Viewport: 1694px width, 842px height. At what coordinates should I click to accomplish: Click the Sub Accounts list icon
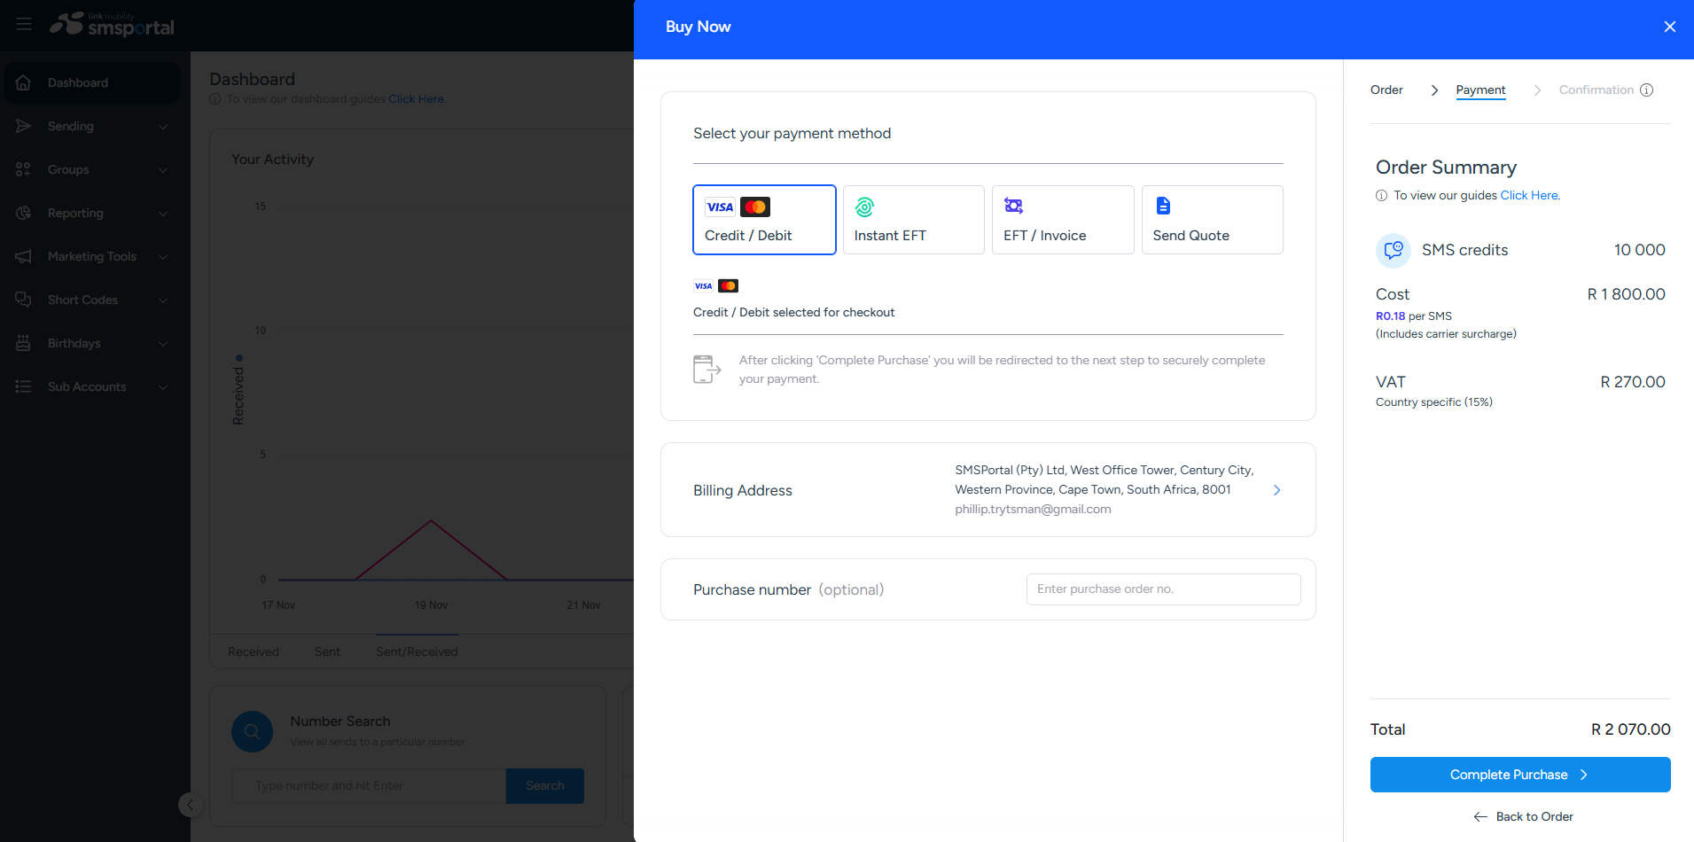coord(24,386)
